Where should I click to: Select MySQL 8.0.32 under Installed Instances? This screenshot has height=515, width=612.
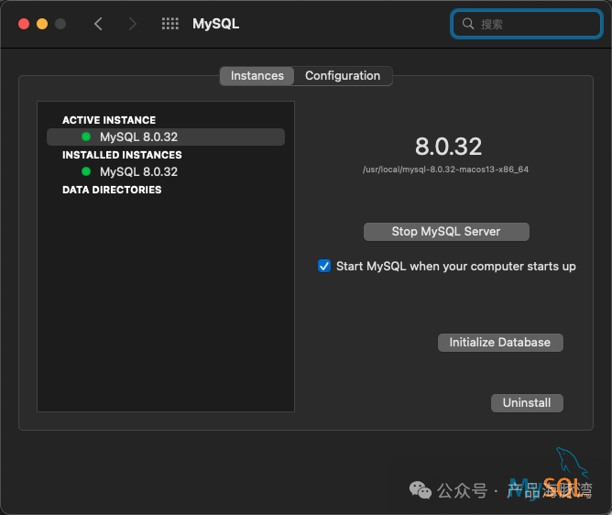(166, 171)
